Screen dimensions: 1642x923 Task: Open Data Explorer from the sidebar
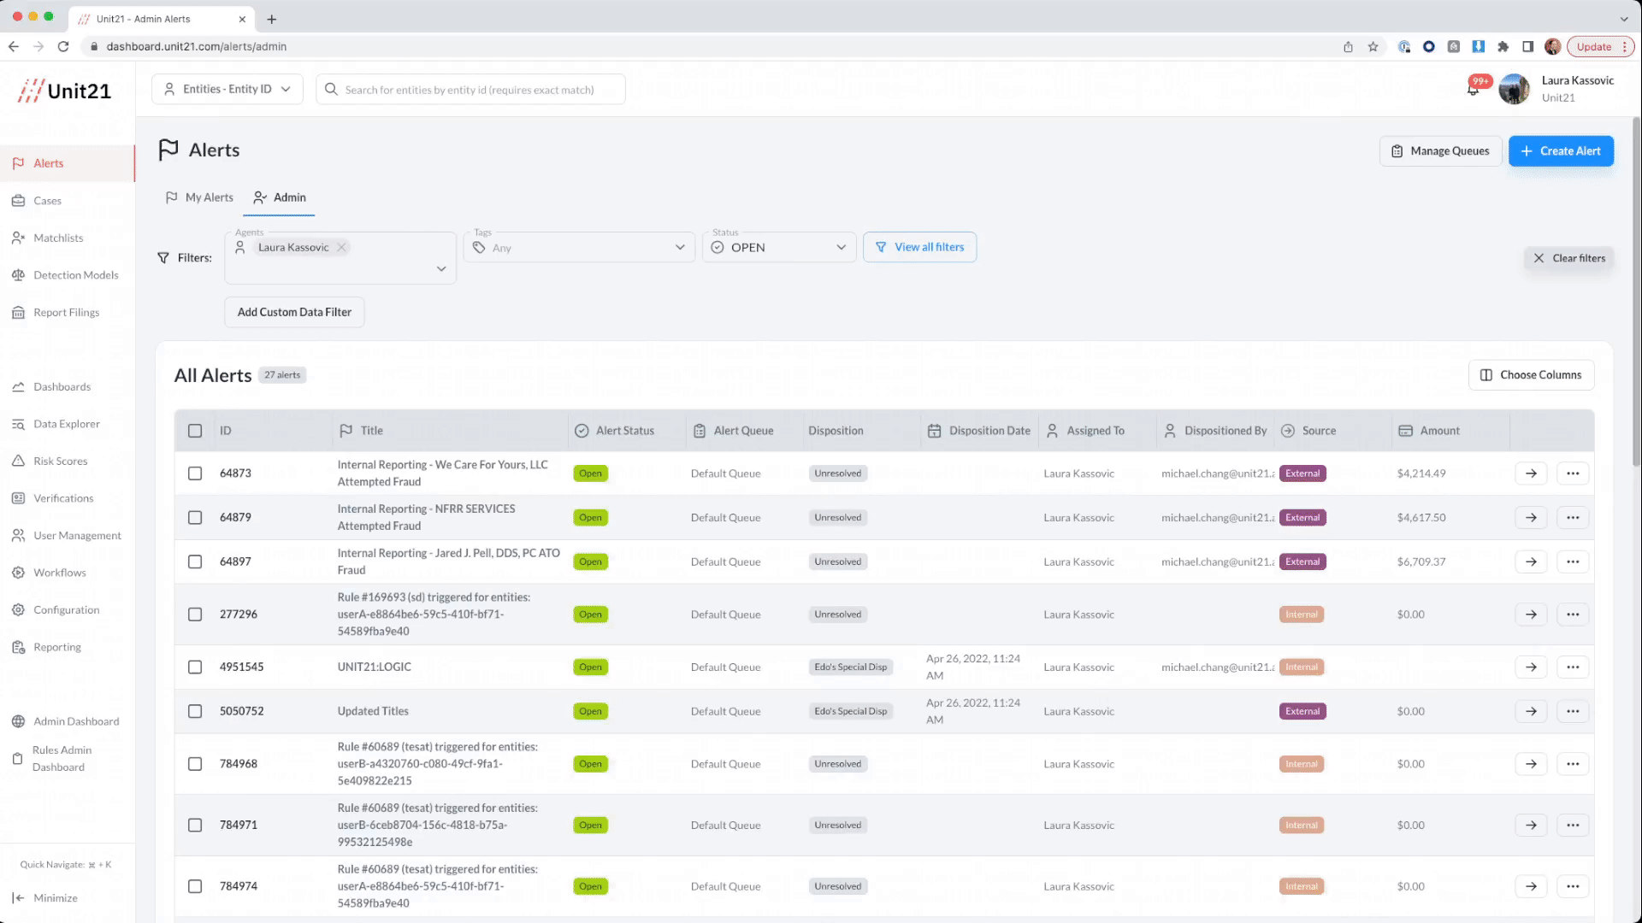pyautogui.click(x=67, y=424)
